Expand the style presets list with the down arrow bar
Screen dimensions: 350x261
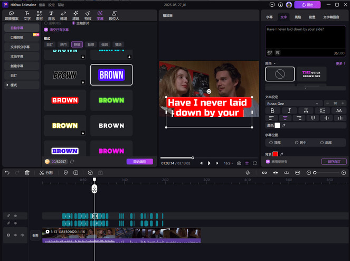click(x=306, y=88)
